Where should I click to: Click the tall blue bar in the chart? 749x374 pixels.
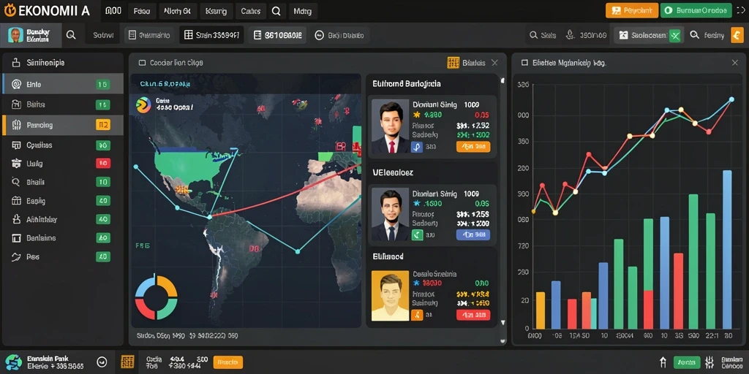pyautogui.click(x=727, y=250)
